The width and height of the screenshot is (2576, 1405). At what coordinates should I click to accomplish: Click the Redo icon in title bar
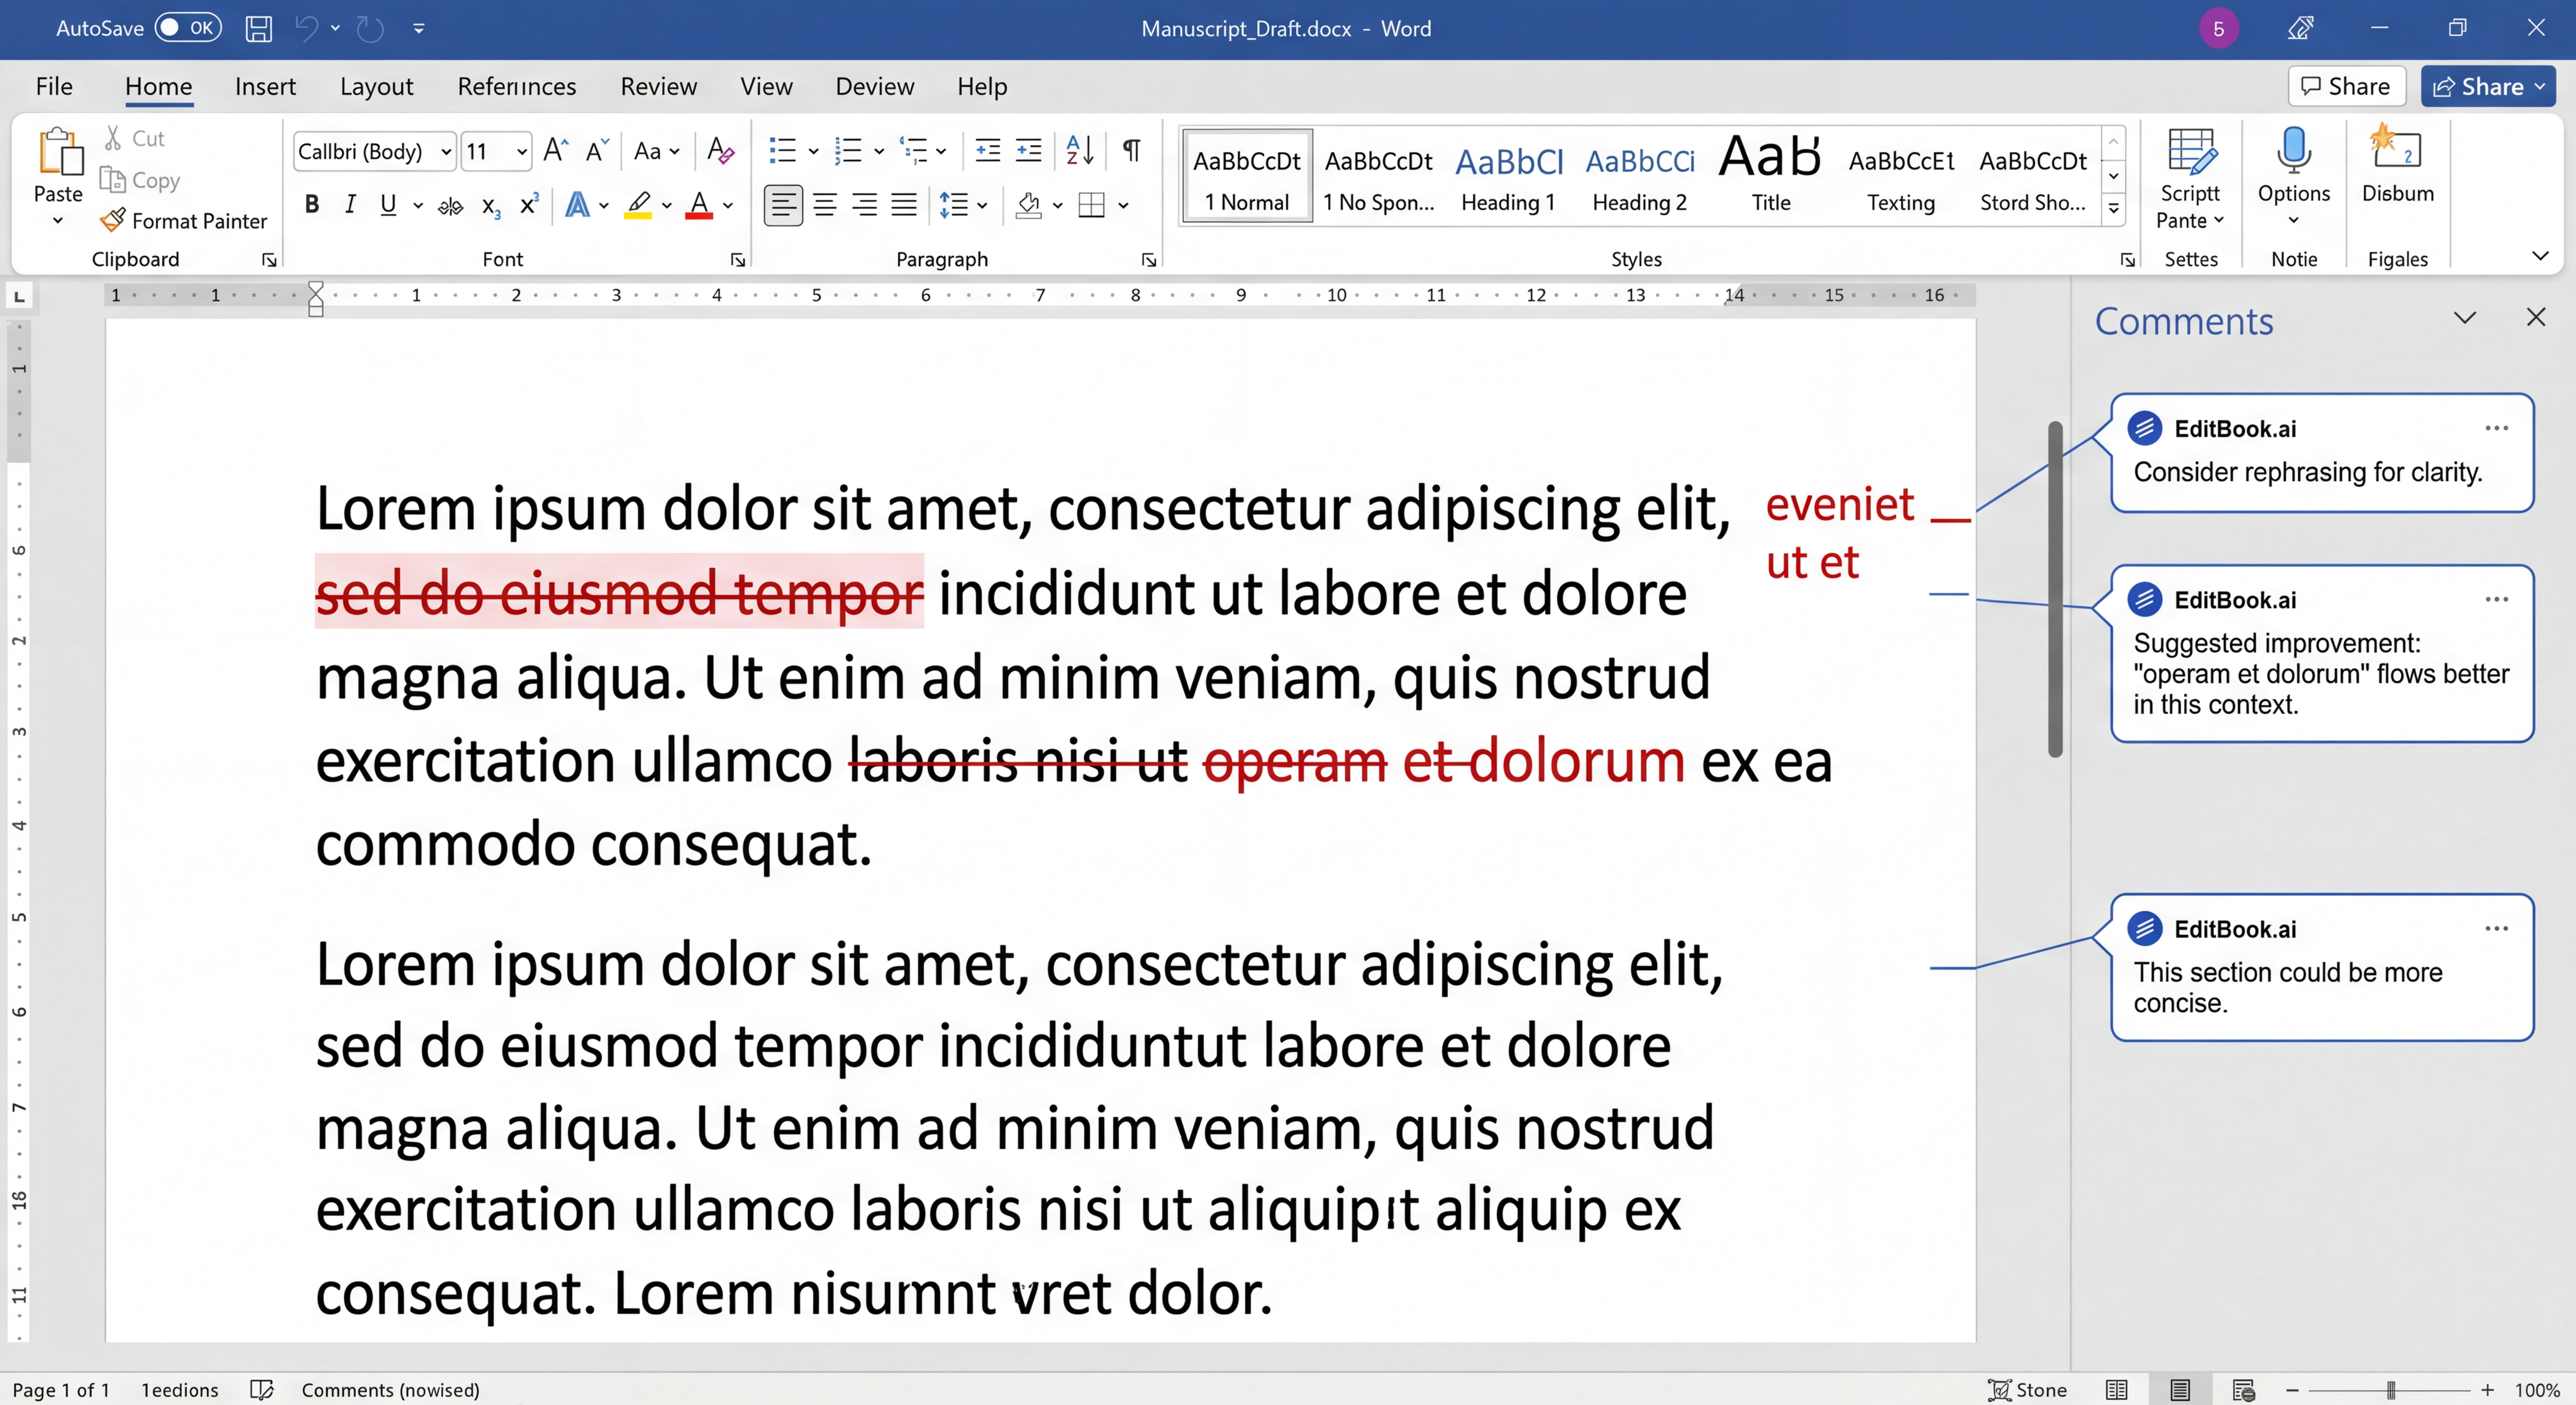[371, 28]
